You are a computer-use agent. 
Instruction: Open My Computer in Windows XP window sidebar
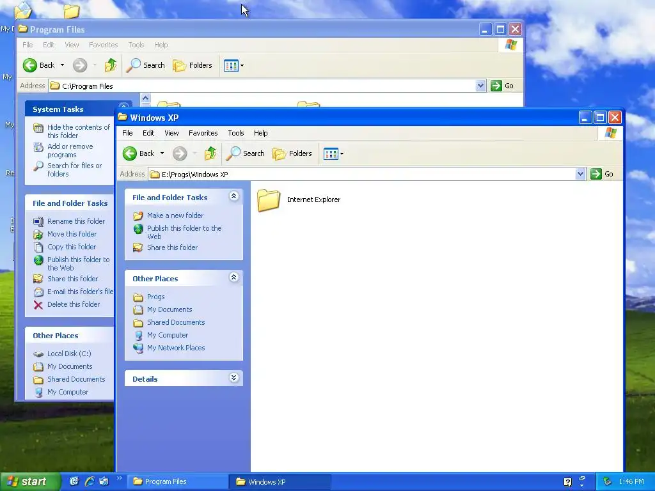point(161,335)
